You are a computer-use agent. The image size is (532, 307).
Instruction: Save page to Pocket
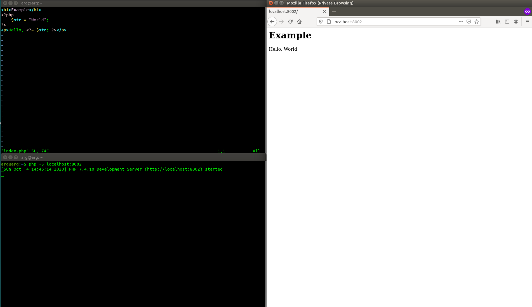[x=469, y=22]
